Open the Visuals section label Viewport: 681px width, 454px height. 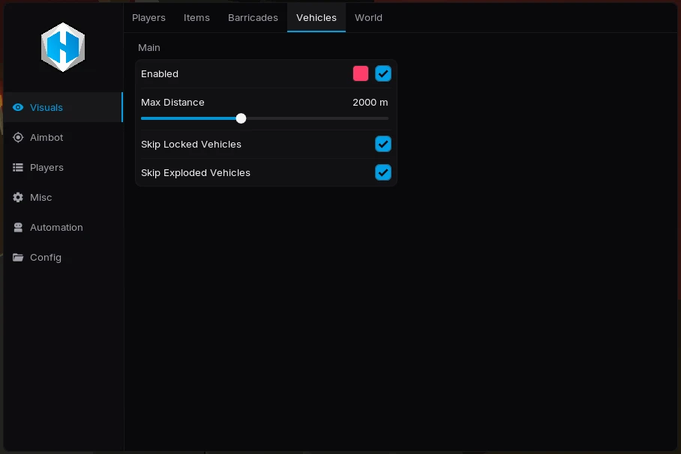pos(46,107)
